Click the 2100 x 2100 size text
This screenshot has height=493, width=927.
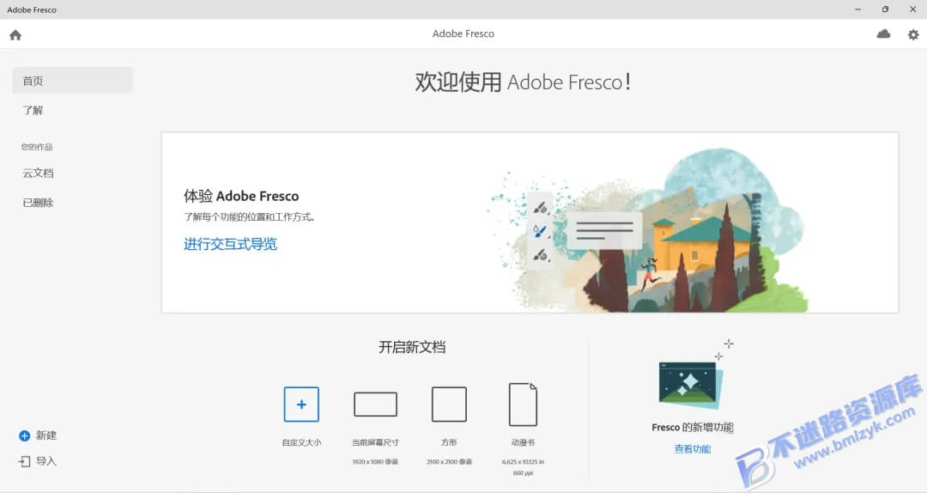(449, 461)
